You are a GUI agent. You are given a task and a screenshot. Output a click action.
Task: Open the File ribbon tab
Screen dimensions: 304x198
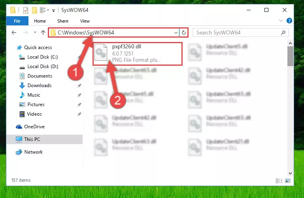[x=17, y=21]
